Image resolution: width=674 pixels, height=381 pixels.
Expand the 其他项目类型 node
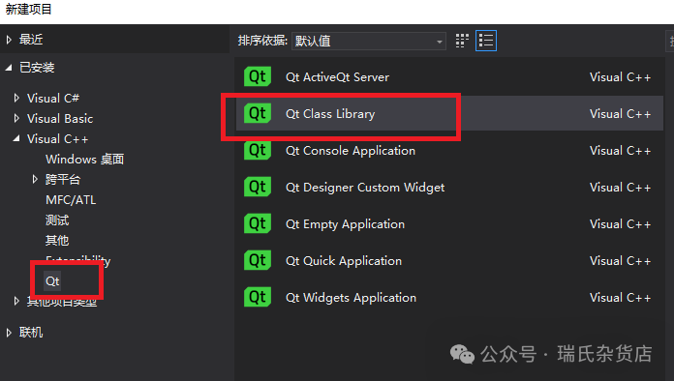click(x=16, y=301)
